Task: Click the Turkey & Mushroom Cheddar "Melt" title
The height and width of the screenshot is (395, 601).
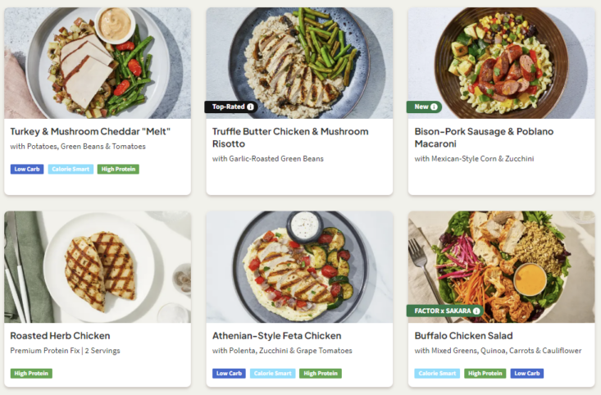Action: click(x=84, y=131)
